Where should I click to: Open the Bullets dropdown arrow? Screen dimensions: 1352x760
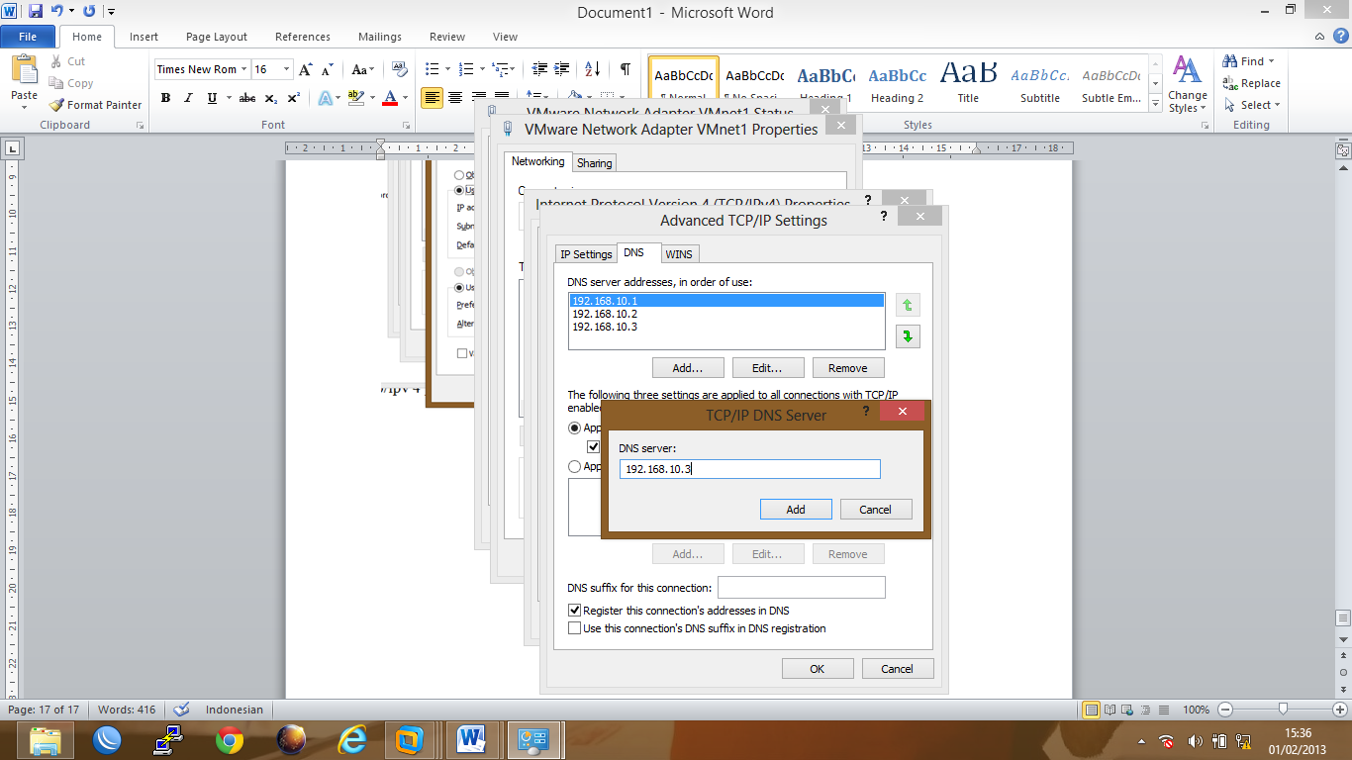(448, 69)
